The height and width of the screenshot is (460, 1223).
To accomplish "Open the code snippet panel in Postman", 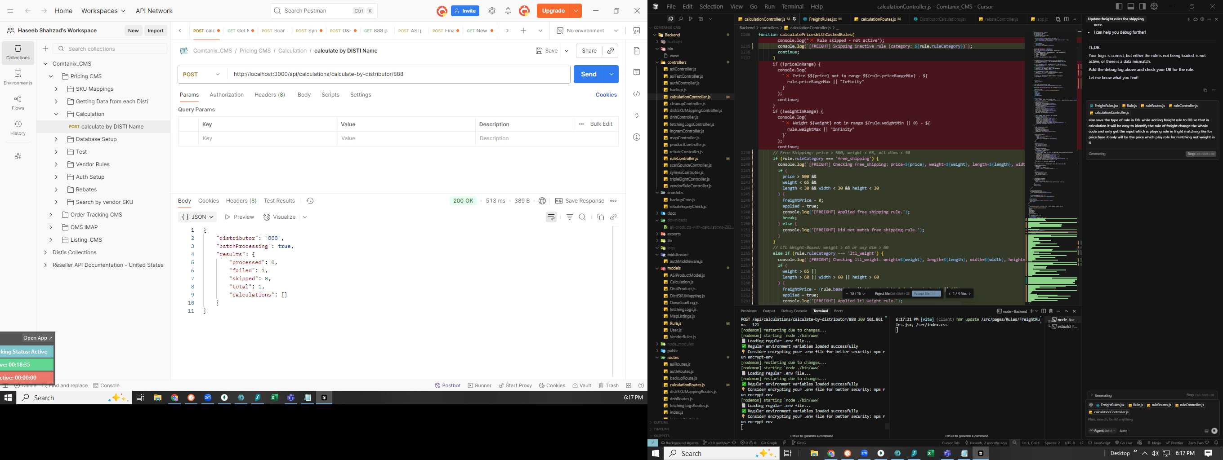I will pyautogui.click(x=637, y=94).
